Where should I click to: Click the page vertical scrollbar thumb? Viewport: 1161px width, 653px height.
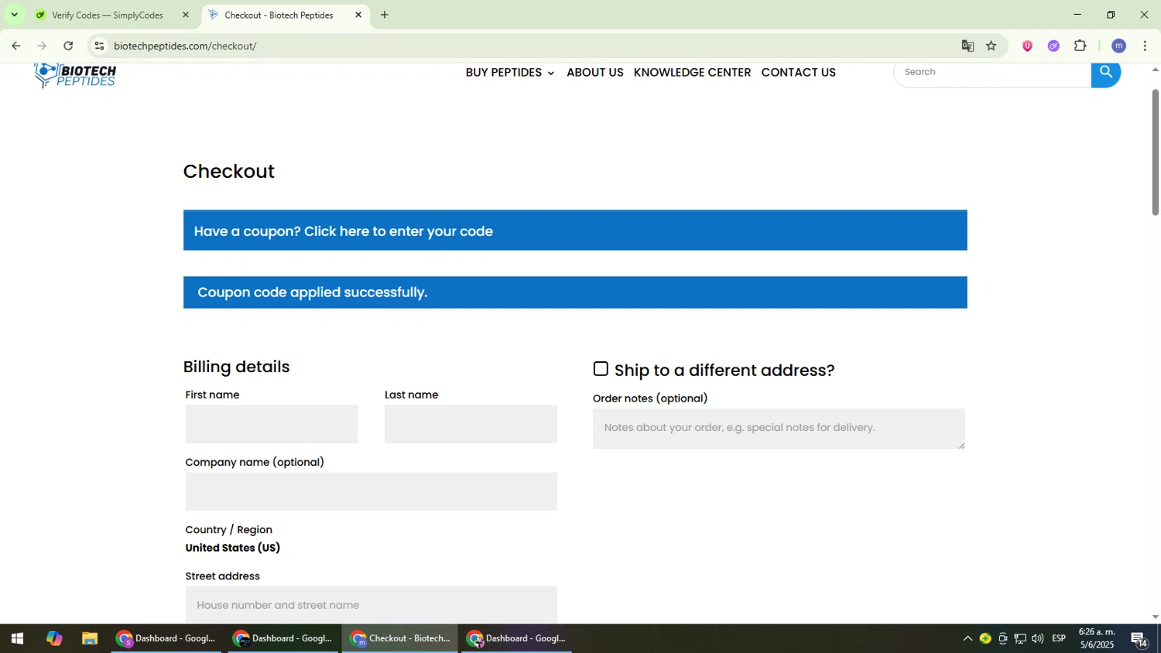[x=1155, y=152]
